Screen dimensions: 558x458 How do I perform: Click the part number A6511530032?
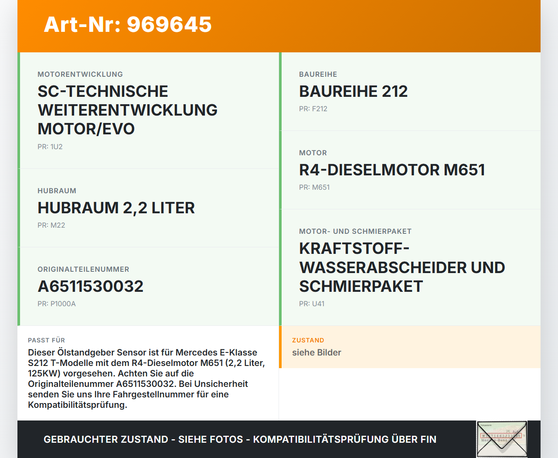pos(91,287)
